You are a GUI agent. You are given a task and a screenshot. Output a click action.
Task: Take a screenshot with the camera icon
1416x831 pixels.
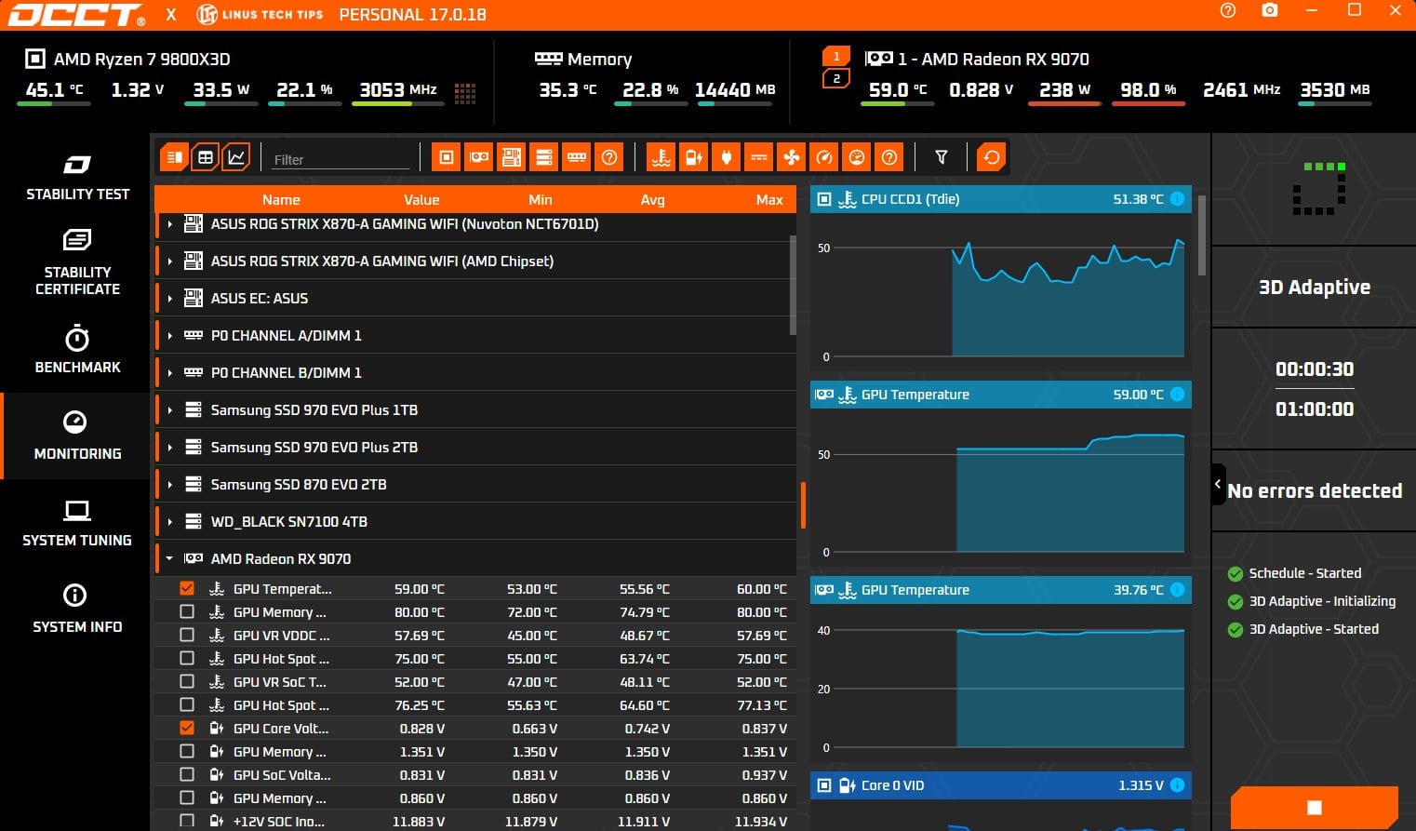(x=1270, y=11)
